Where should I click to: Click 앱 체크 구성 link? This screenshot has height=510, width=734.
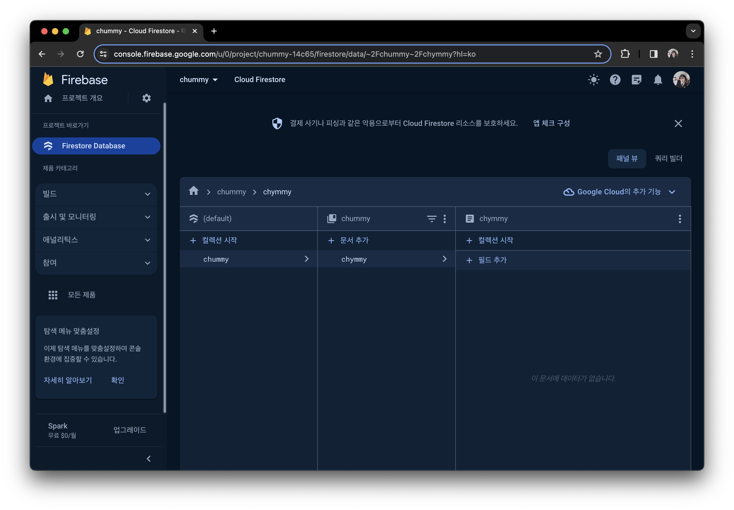552,123
